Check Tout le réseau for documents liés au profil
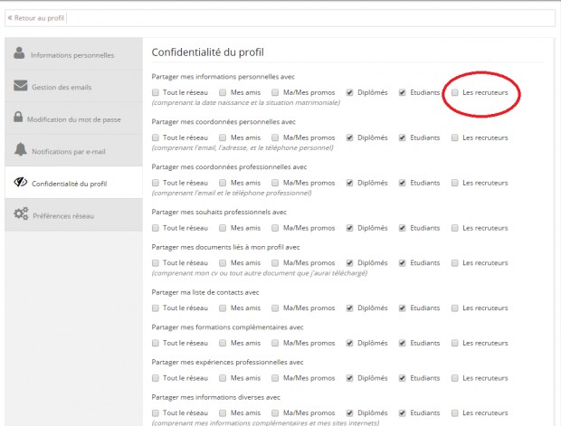 point(156,263)
